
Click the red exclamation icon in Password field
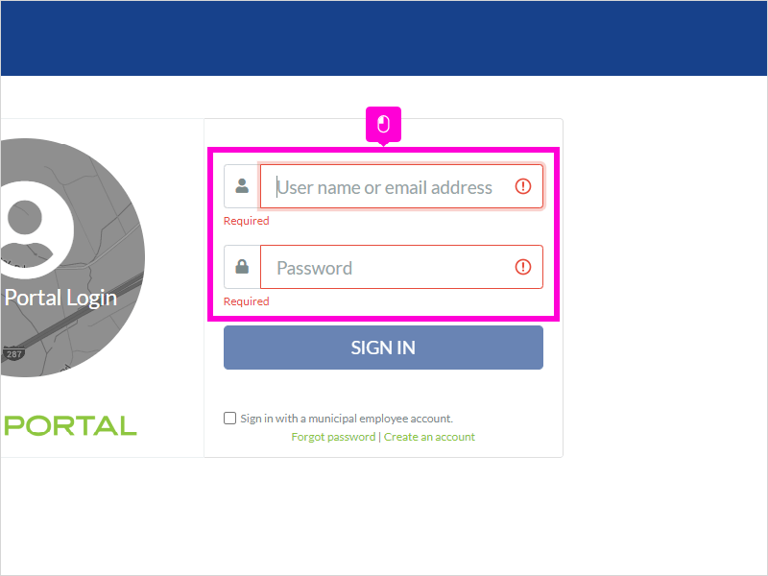(x=522, y=267)
